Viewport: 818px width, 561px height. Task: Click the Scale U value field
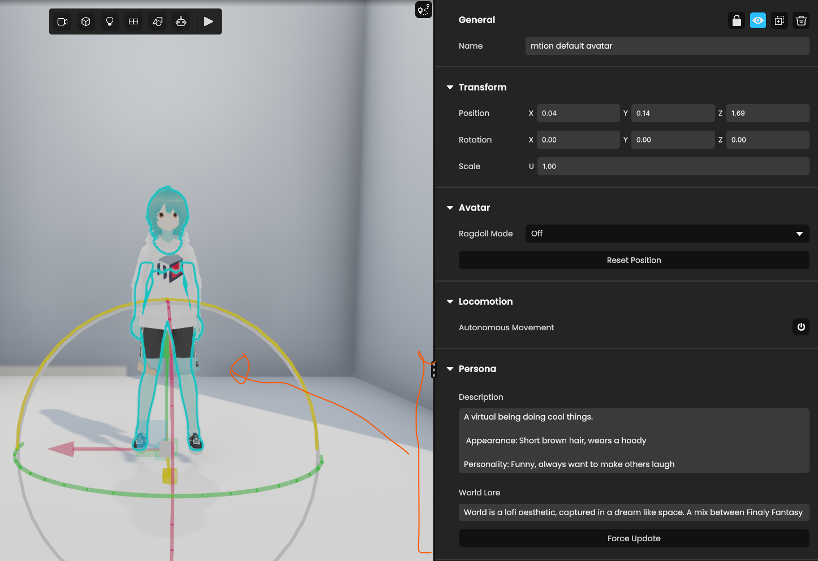tap(673, 166)
